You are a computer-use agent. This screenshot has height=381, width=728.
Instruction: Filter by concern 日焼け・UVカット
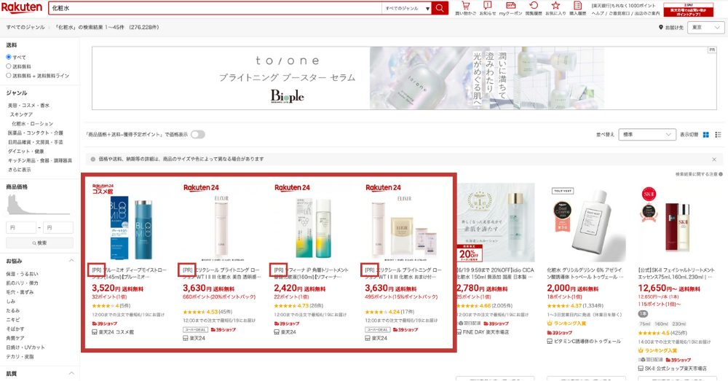25,347
